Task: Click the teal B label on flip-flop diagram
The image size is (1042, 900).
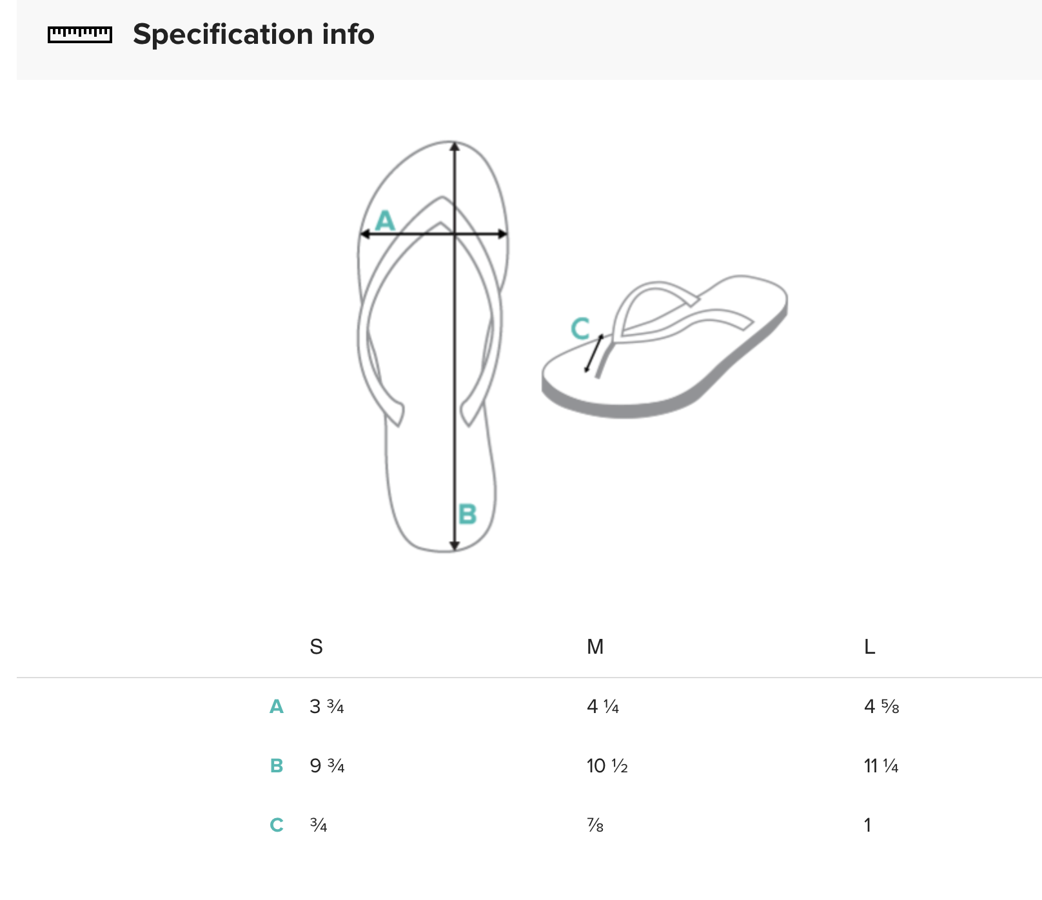Action: [467, 514]
